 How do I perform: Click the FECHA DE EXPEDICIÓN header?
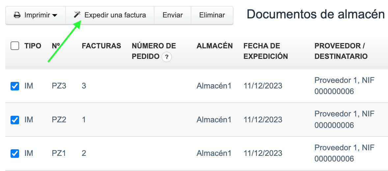pyautogui.click(x=265, y=51)
